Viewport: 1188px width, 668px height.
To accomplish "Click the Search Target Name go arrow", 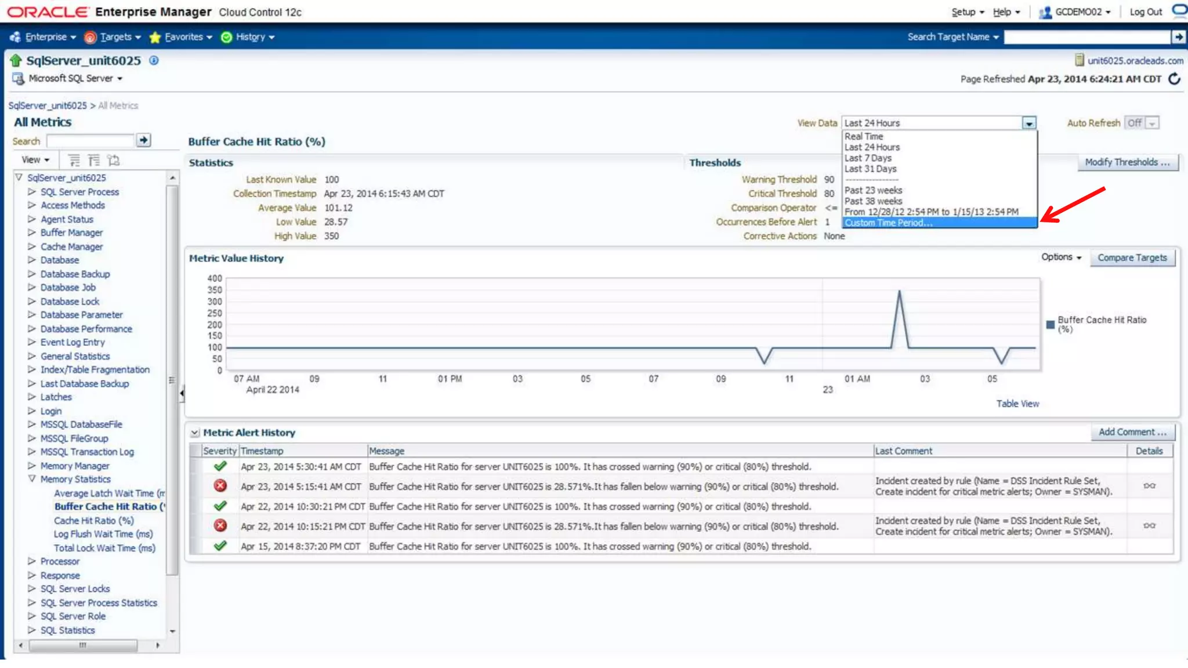I will (x=1178, y=37).
